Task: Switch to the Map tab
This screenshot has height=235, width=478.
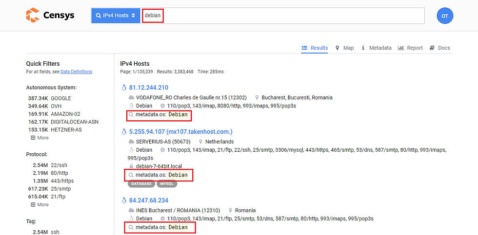Action: coord(345,48)
